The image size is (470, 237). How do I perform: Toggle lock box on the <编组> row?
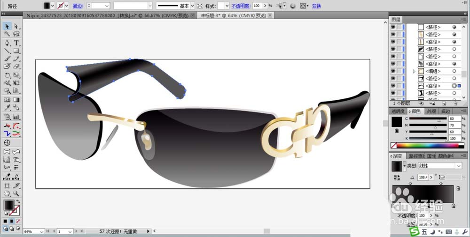coord(399,71)
